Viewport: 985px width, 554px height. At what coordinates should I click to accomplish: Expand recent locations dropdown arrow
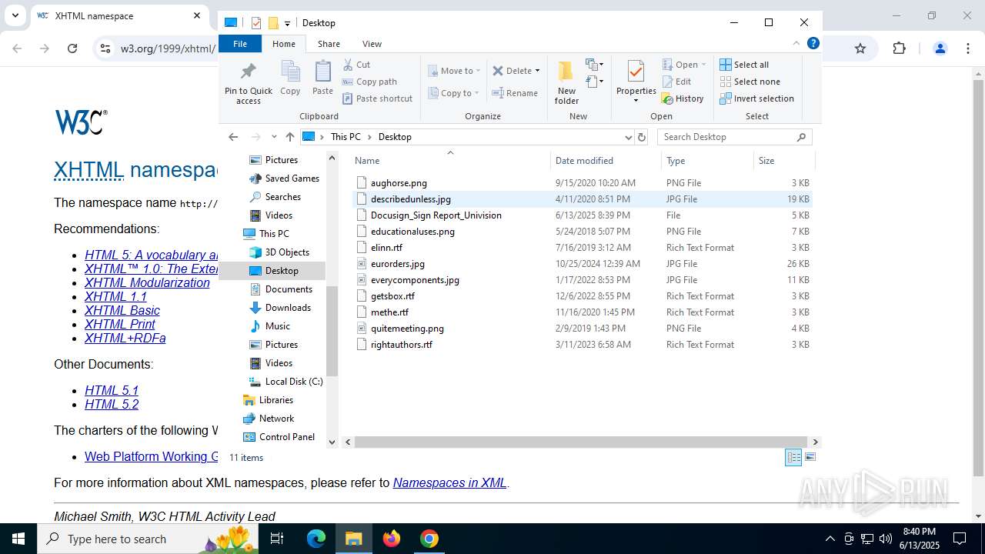pos(274,137)
